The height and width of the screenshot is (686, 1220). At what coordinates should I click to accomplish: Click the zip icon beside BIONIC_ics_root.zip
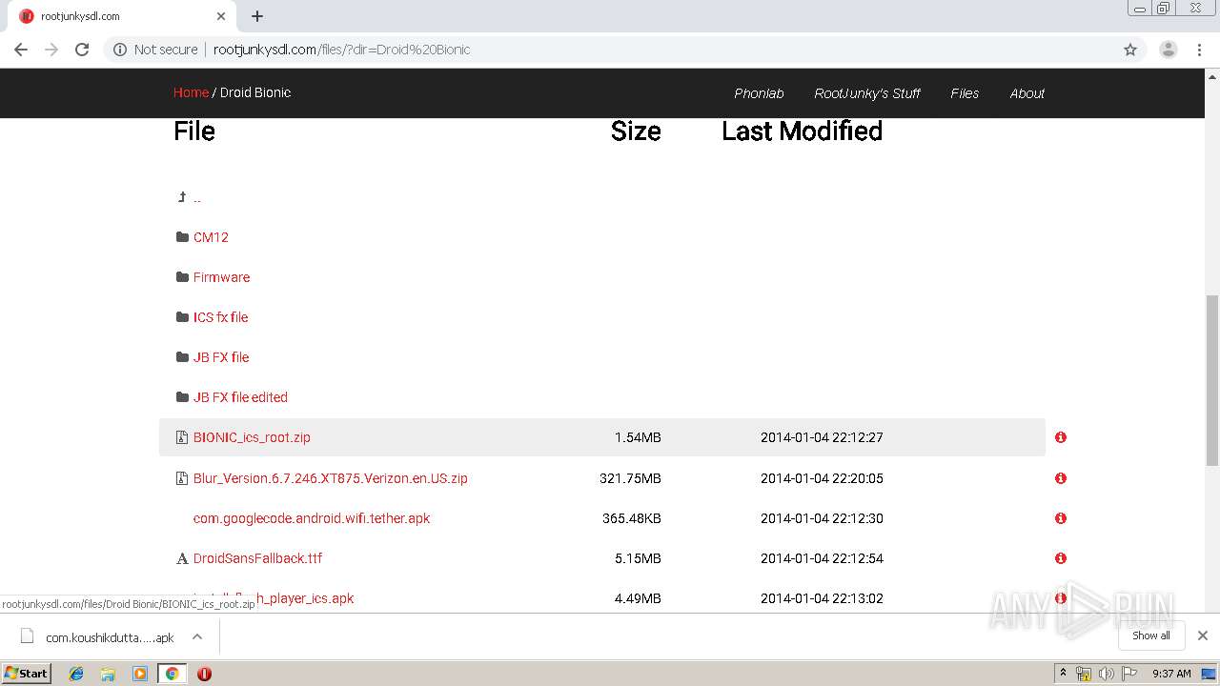(182, 437)
